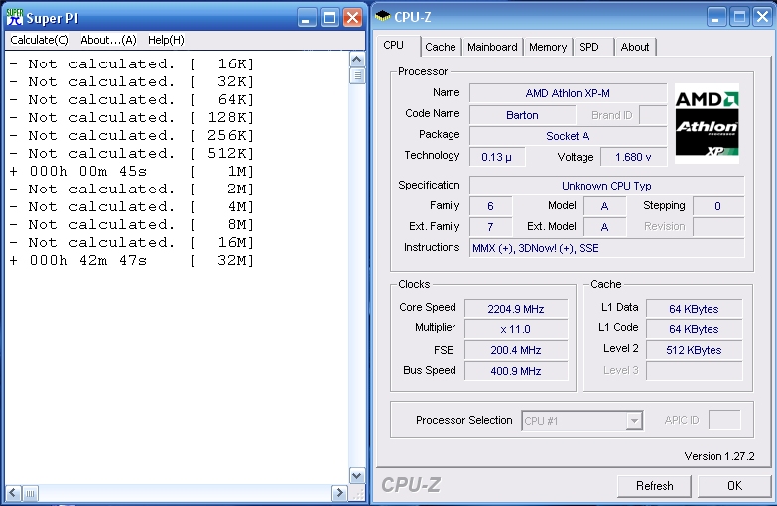The height and width of the screenshot is (506, 777).
Task: Click the 'Not calculated. [ 2M]' line
Action: [131, 190]
